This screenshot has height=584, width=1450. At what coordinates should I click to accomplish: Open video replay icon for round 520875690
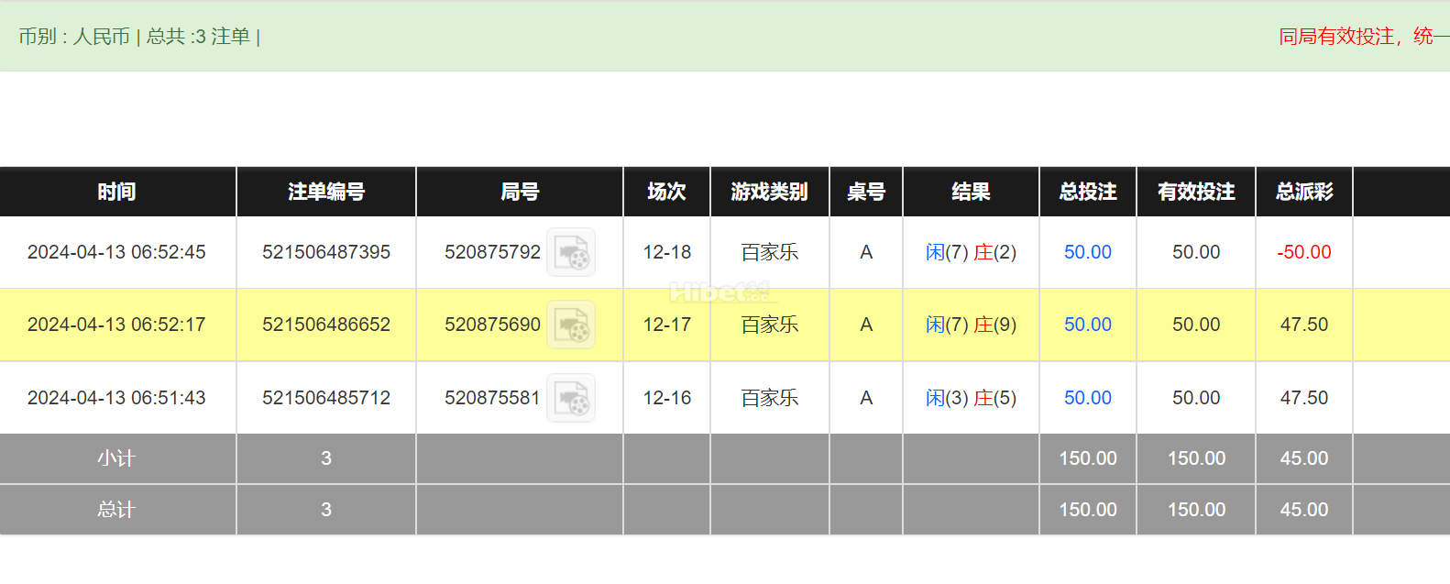(x=571, y=325)
